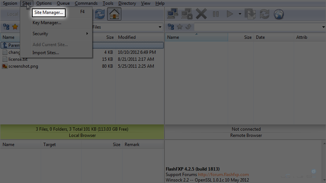
Task: Click the Pause queue icon
Action: (216, 14)
